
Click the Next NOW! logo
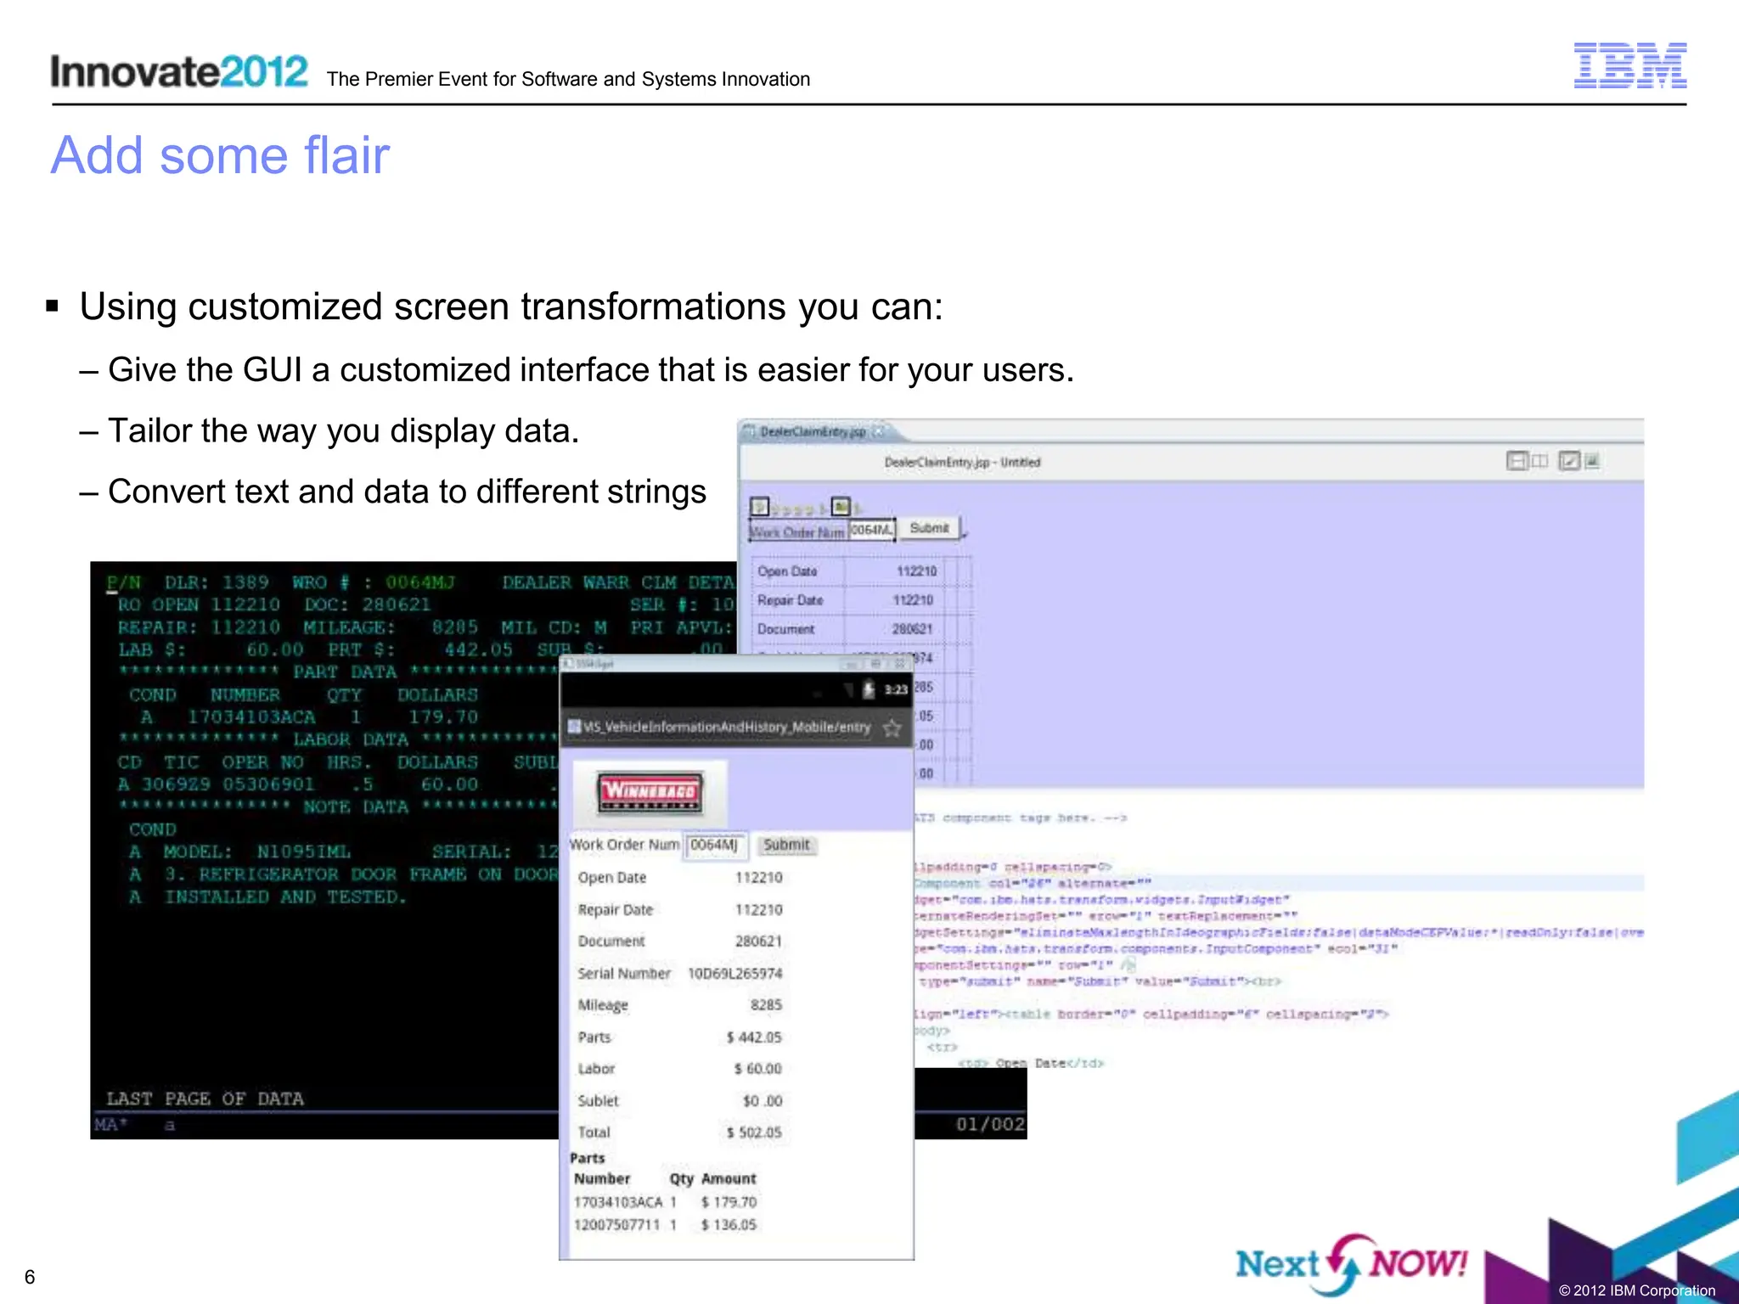[1352, 1264]
